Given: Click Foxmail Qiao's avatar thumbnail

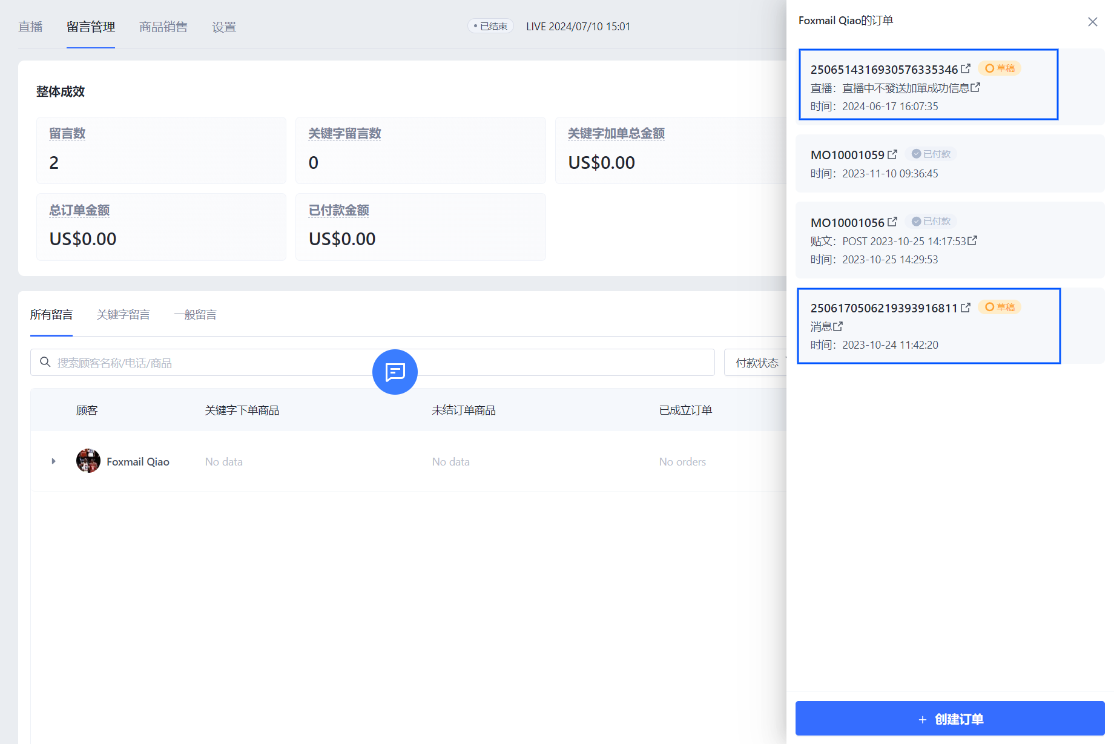Looking at the screenshot, I should (88, 461).
